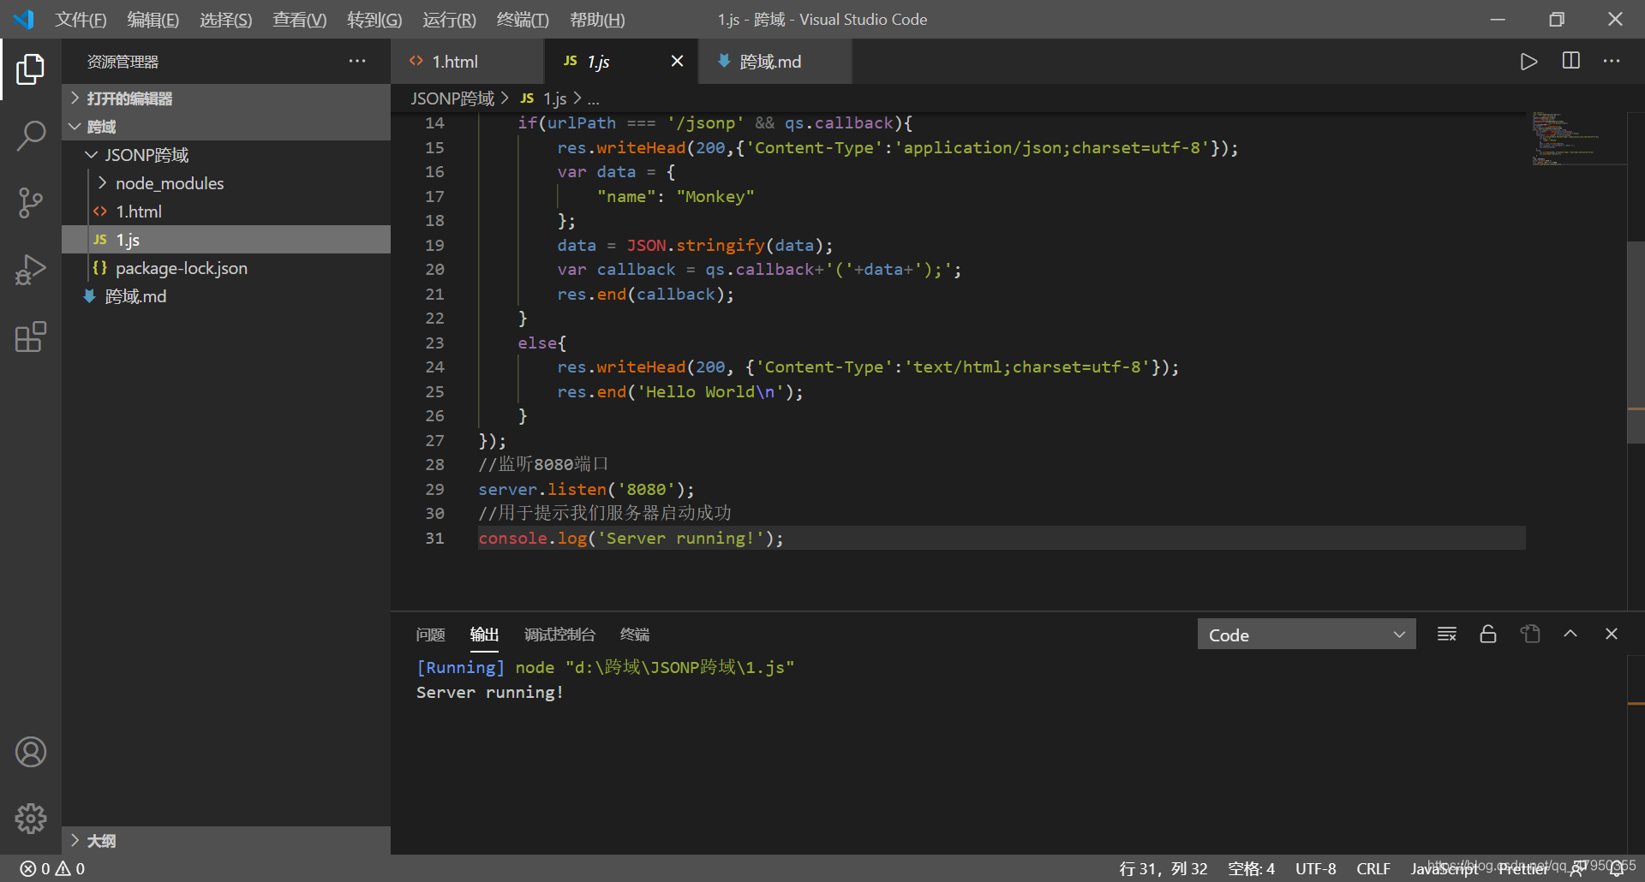Switch to the 1.html editor tab
The image size is (1645, 882).
[468, 62]
